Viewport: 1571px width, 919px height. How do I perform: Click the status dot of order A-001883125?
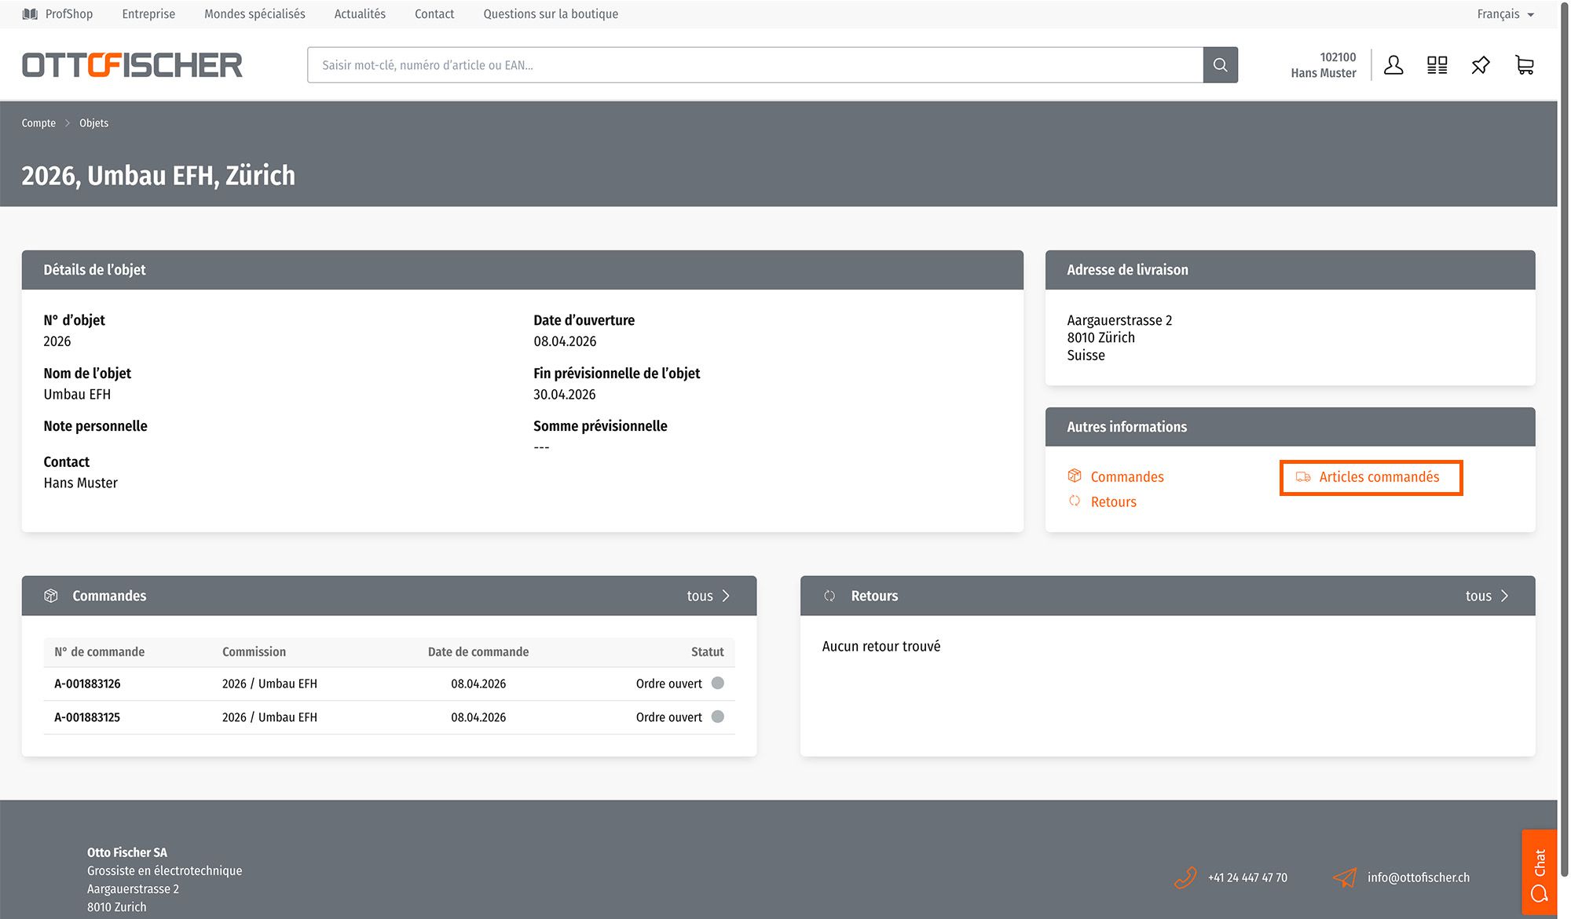[717, 717]
